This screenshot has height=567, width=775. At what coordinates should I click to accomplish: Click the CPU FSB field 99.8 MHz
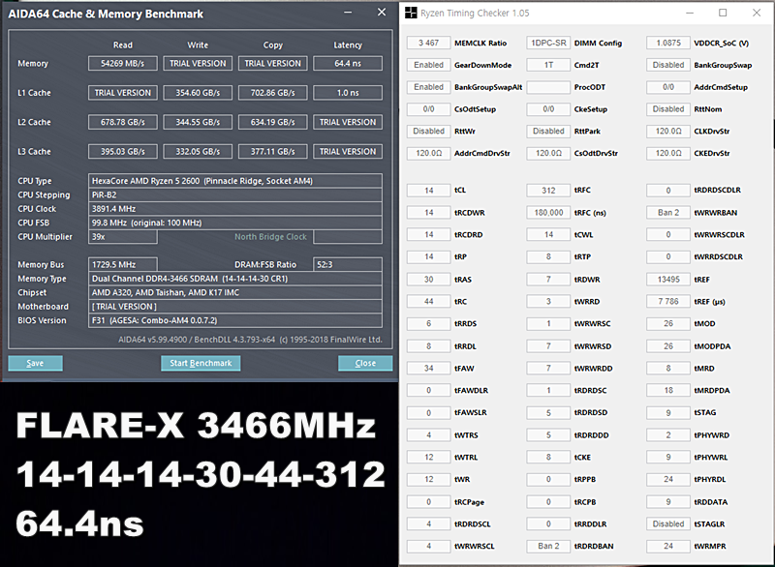point(235,223)
